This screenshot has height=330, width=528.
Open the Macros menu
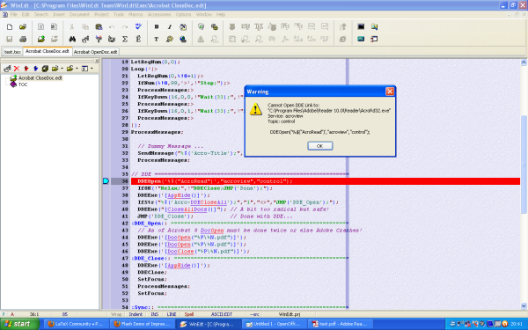(x=136, y=14)
